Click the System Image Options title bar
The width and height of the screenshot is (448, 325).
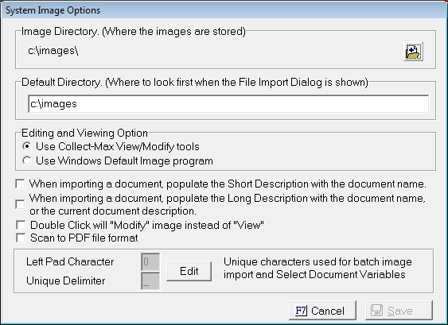tap(224, 10)
